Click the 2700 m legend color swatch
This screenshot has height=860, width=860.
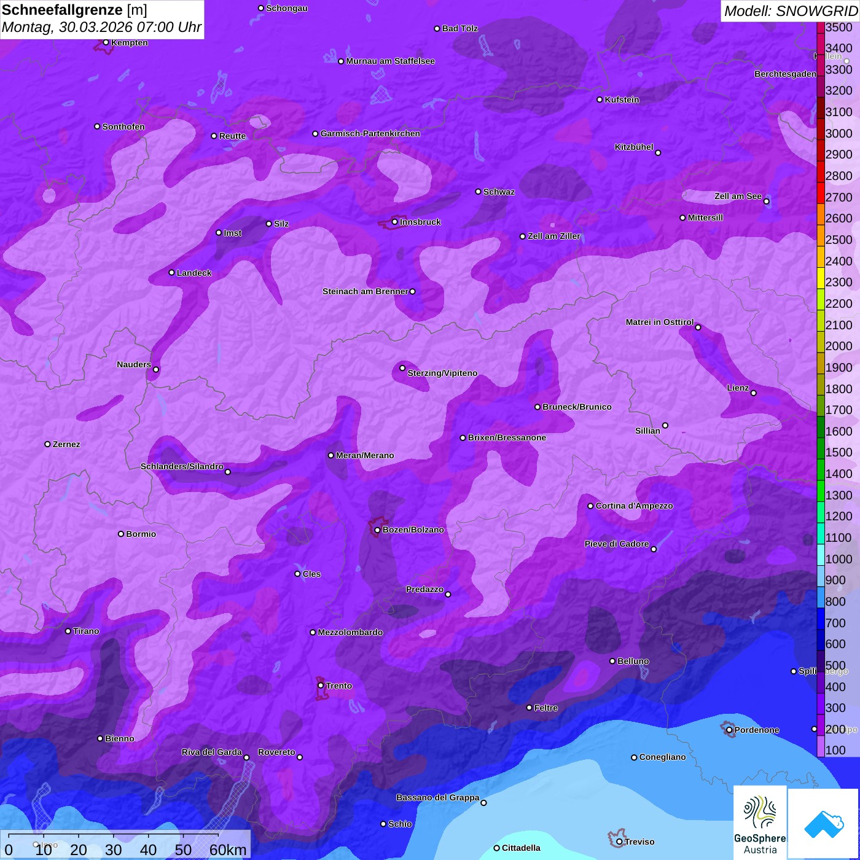point(820,193)
